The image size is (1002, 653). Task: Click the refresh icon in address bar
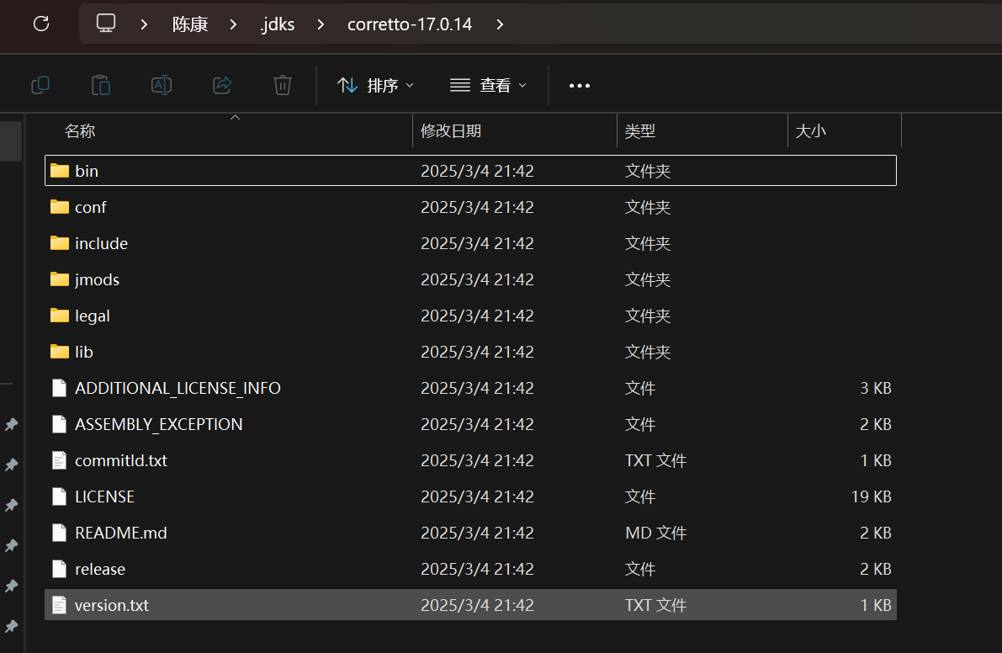coord(41,24)
